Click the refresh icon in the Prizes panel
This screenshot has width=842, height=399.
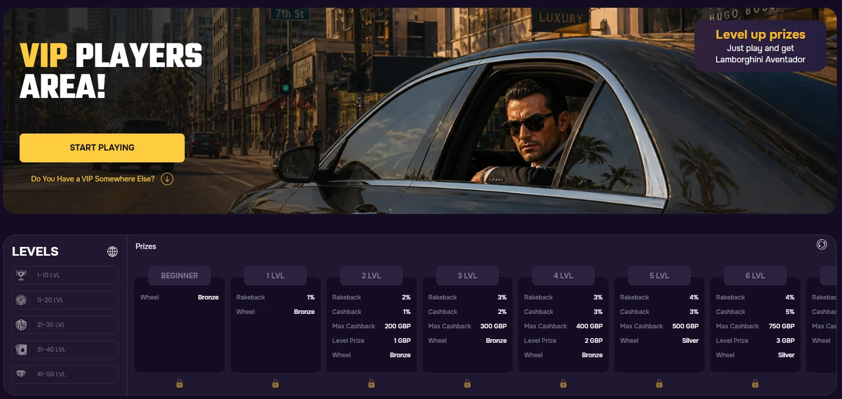(x=822, y=244)
